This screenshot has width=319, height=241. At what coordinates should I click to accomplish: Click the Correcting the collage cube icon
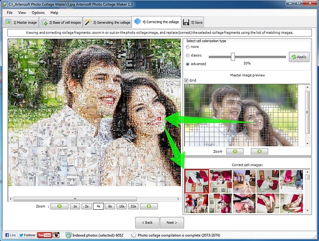138,21
